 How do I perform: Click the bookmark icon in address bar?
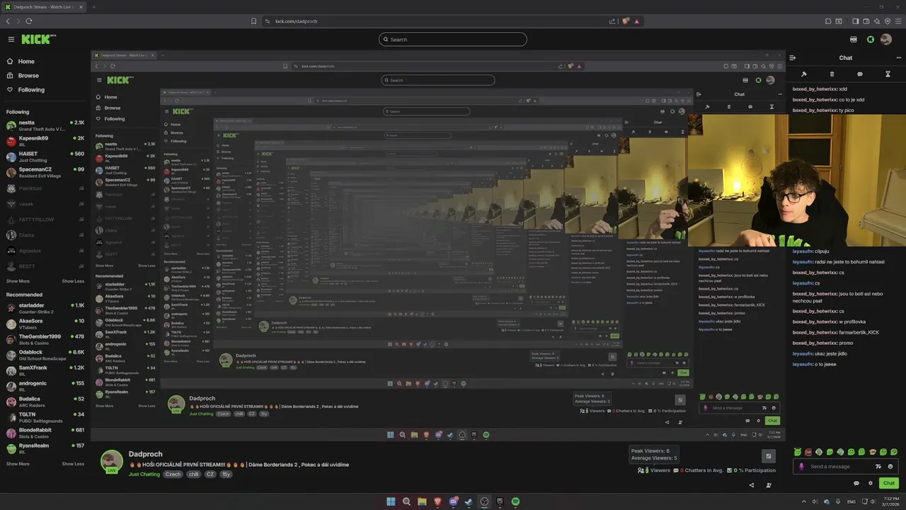click(x=254, y=21)
